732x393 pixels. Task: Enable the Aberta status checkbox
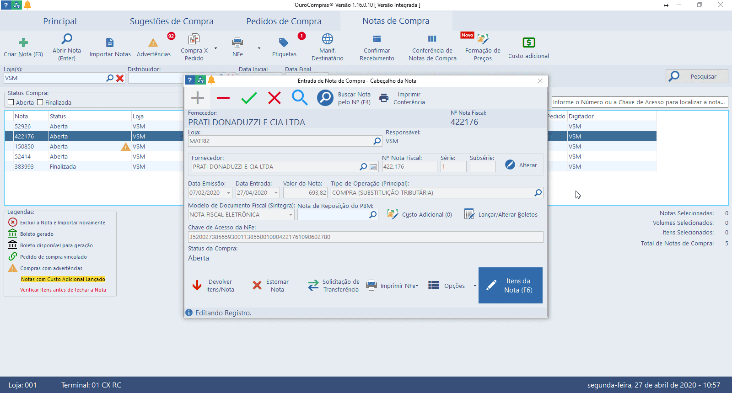point(11,102)
